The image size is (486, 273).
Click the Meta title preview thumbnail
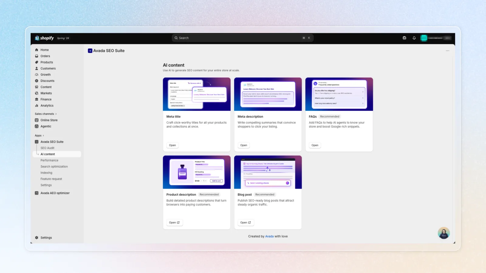(197, 94)
